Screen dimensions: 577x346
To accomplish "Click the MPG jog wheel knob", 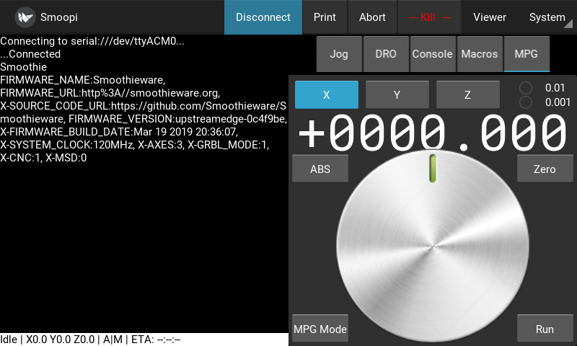I will click(x=433, y=247).
